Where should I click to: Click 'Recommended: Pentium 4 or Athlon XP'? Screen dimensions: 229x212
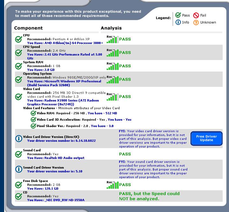[58, 39]
